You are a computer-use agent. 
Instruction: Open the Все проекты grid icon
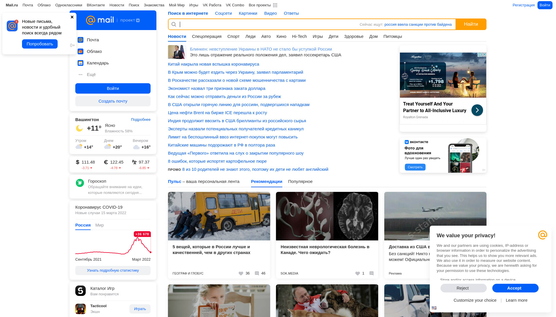tap(275, 5)
